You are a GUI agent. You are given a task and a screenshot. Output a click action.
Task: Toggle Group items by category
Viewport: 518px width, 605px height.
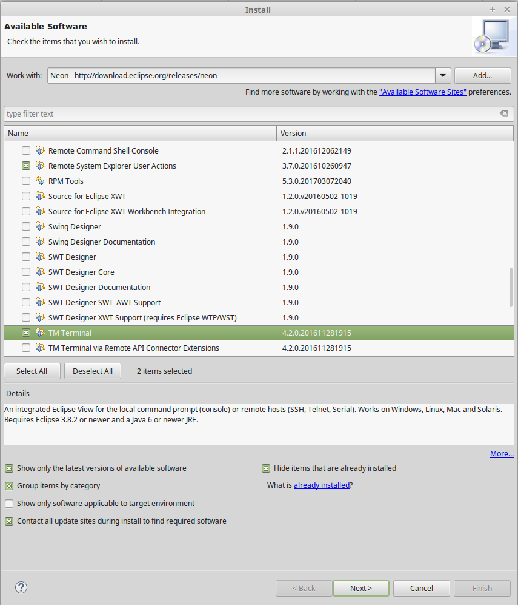pyautogui.click(x=9, y=486)
